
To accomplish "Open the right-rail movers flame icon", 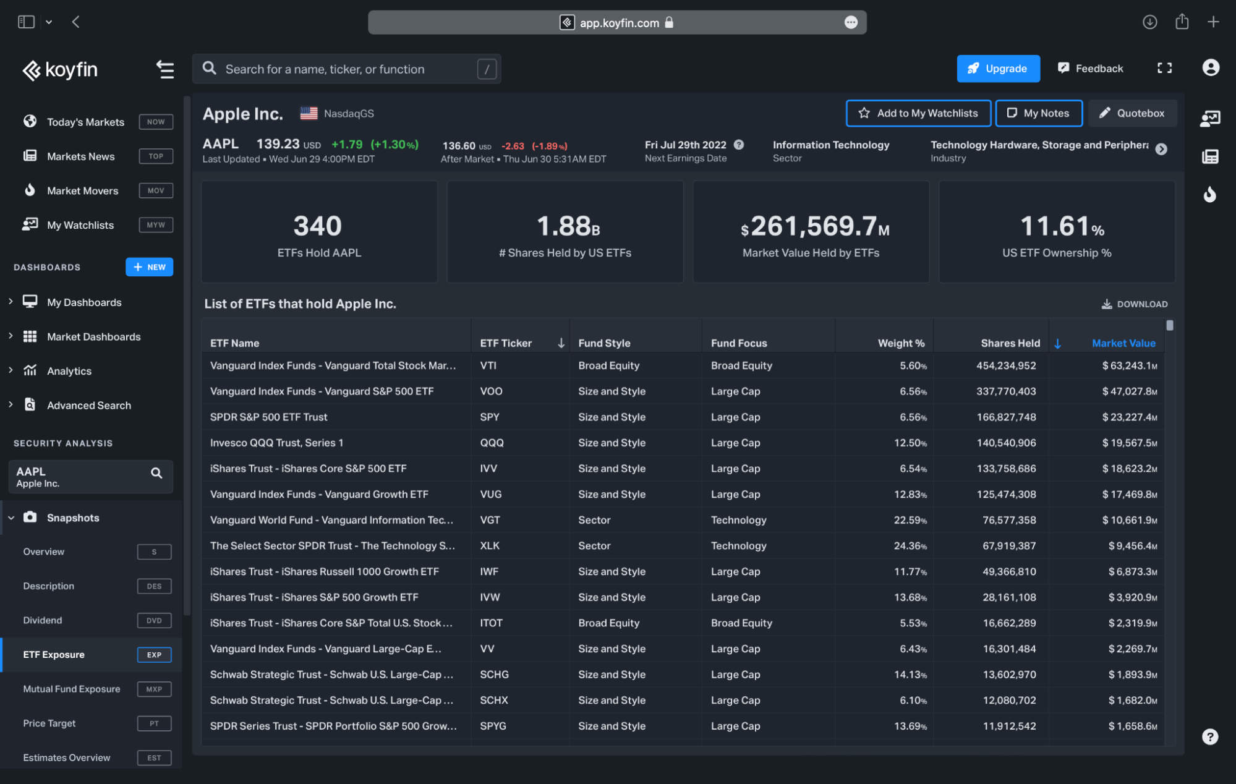I will pyautogui.click(x=1210, y=194).
